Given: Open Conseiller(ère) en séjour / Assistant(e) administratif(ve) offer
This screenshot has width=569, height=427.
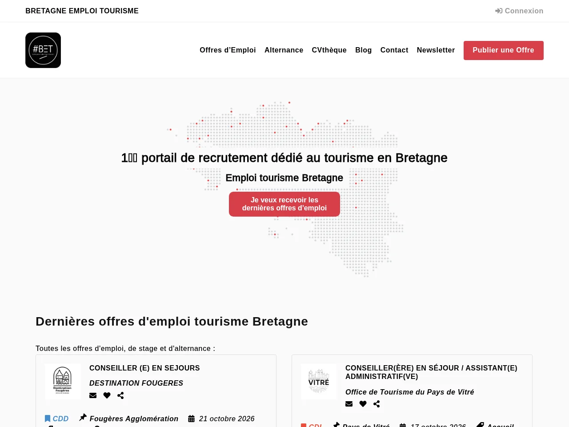Looking at the screenshot, I should coord(431,372).
